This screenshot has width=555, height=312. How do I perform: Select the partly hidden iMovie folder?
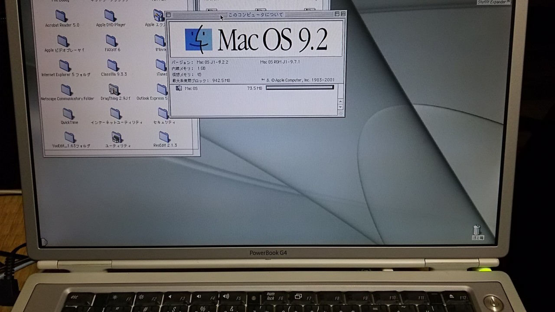(x=160, y=41)
